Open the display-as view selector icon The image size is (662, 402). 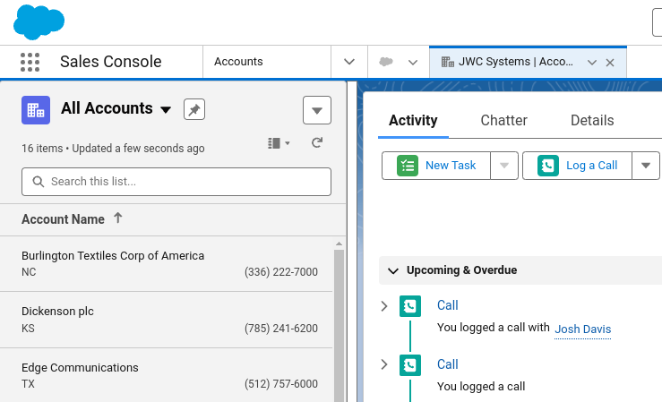(x=279, y=143)
